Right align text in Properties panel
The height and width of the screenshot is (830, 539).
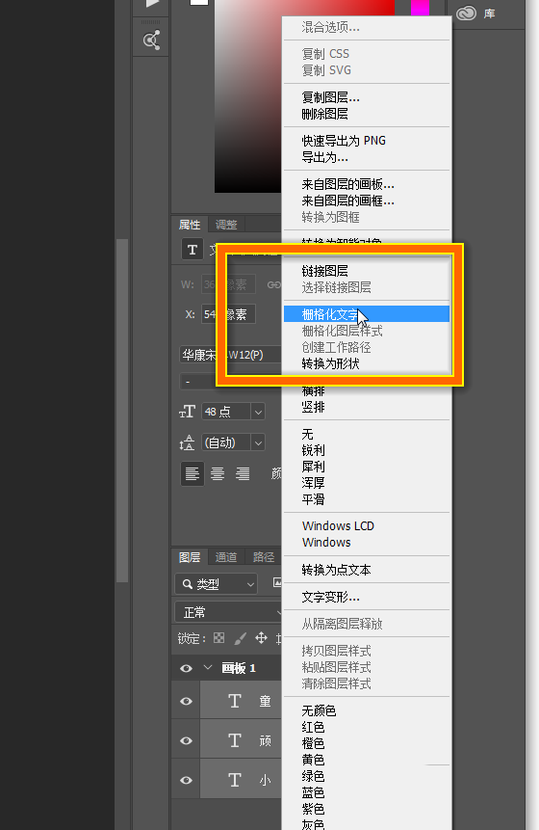[243, 473]
